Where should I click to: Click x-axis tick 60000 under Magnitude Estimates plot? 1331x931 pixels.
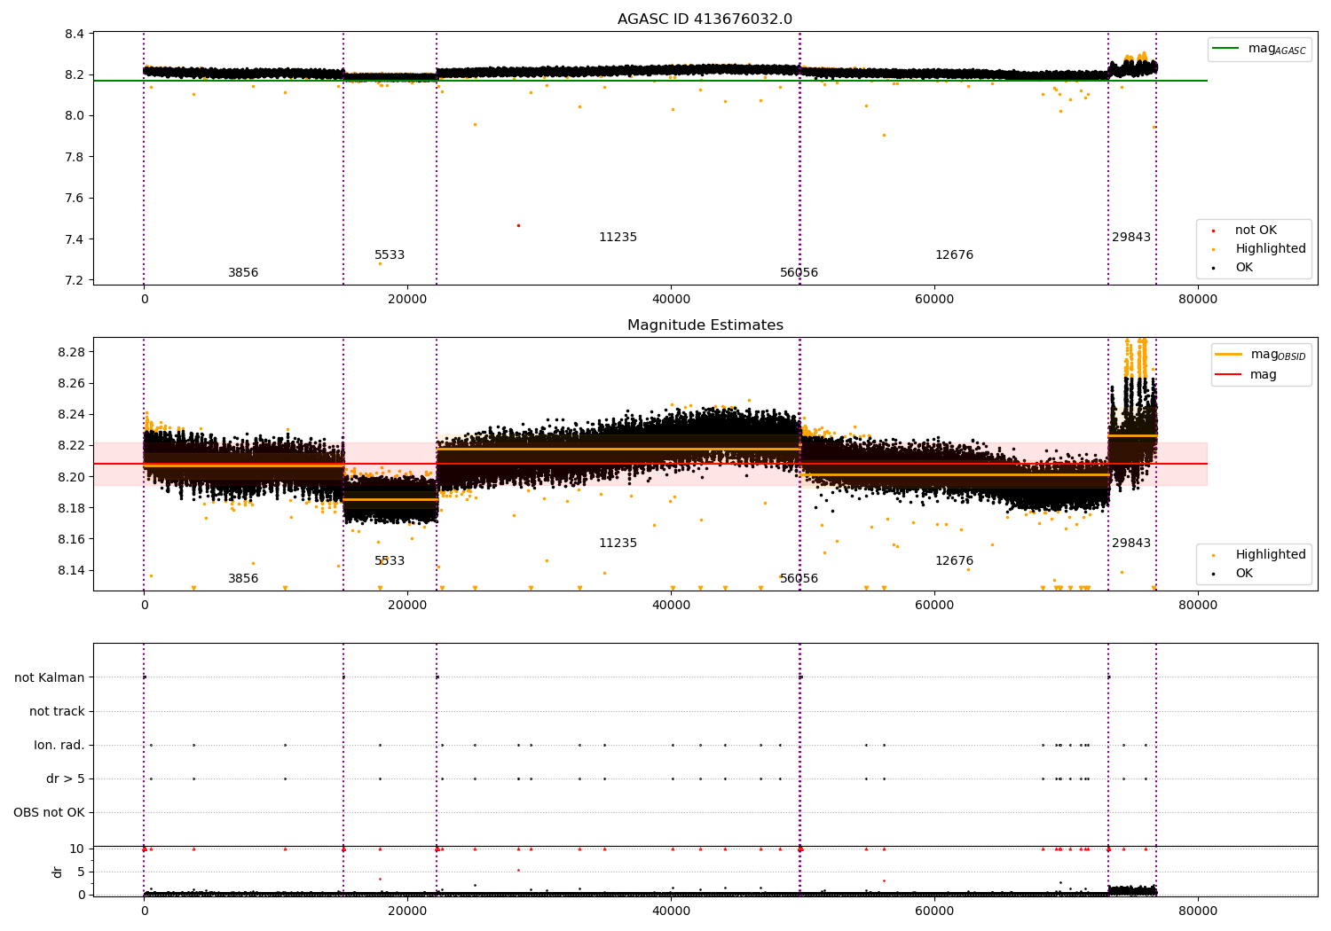[x=934, y=606]
